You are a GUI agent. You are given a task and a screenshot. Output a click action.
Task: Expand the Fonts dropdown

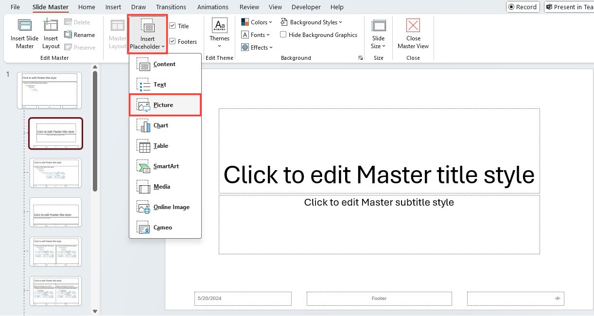click(256, 35)
